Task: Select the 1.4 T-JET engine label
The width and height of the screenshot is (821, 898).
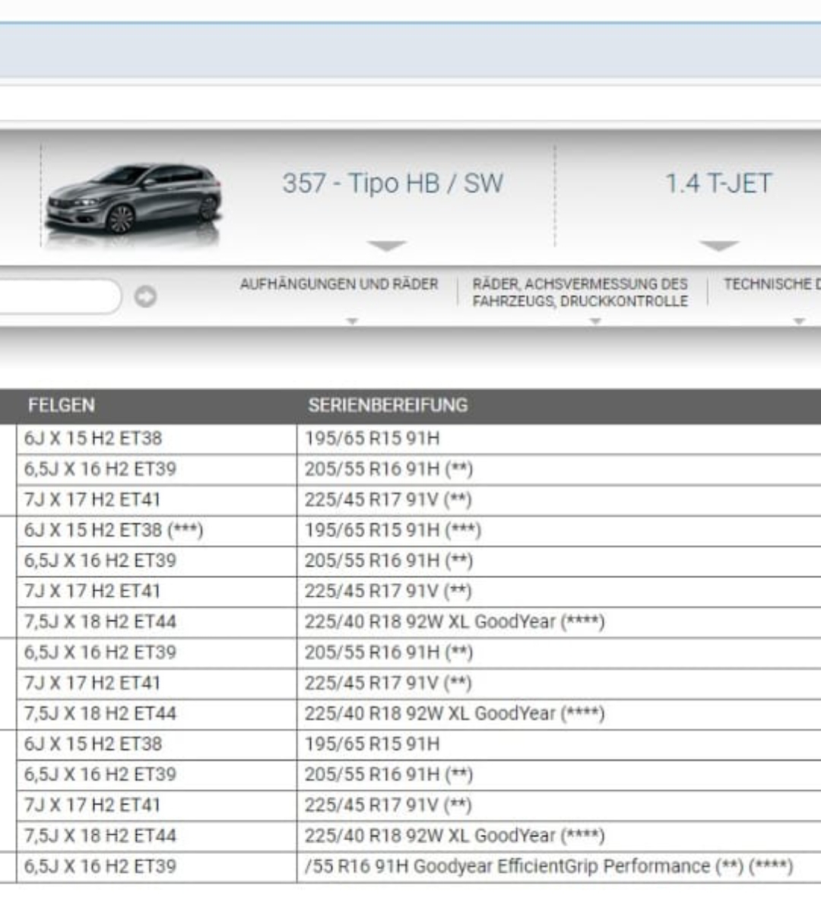Action: [718, 183]
